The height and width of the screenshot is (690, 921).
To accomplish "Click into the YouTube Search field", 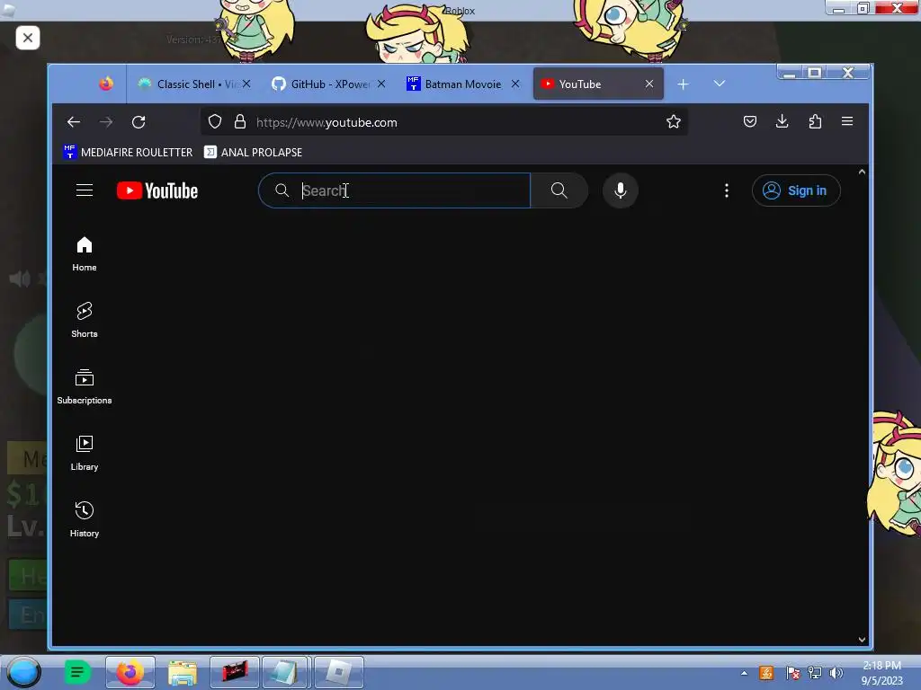I will (394, 190).
